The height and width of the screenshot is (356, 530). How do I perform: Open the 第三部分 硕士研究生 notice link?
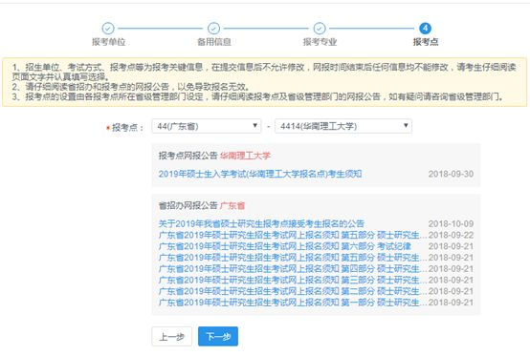pyautogui.click(x=293, y=280)
